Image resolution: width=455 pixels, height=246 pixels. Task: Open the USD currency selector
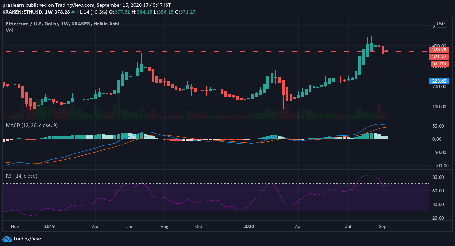(440, 24)
